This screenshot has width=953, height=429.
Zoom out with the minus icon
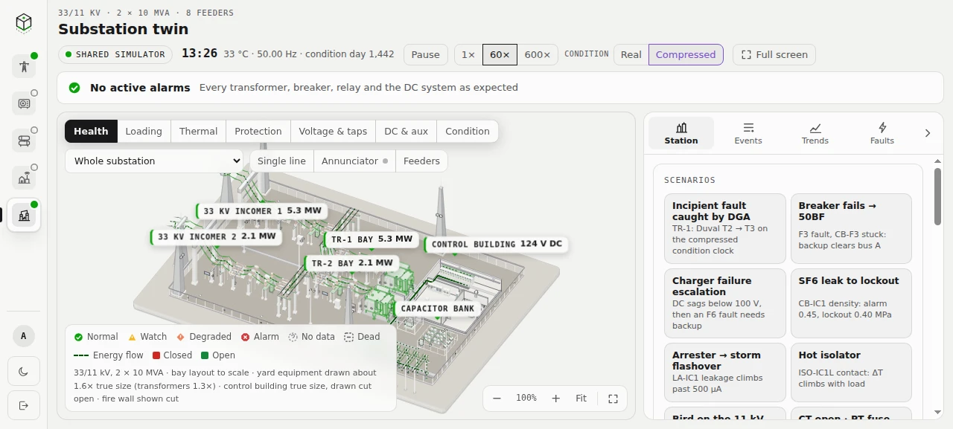click(x=497, y=399)
